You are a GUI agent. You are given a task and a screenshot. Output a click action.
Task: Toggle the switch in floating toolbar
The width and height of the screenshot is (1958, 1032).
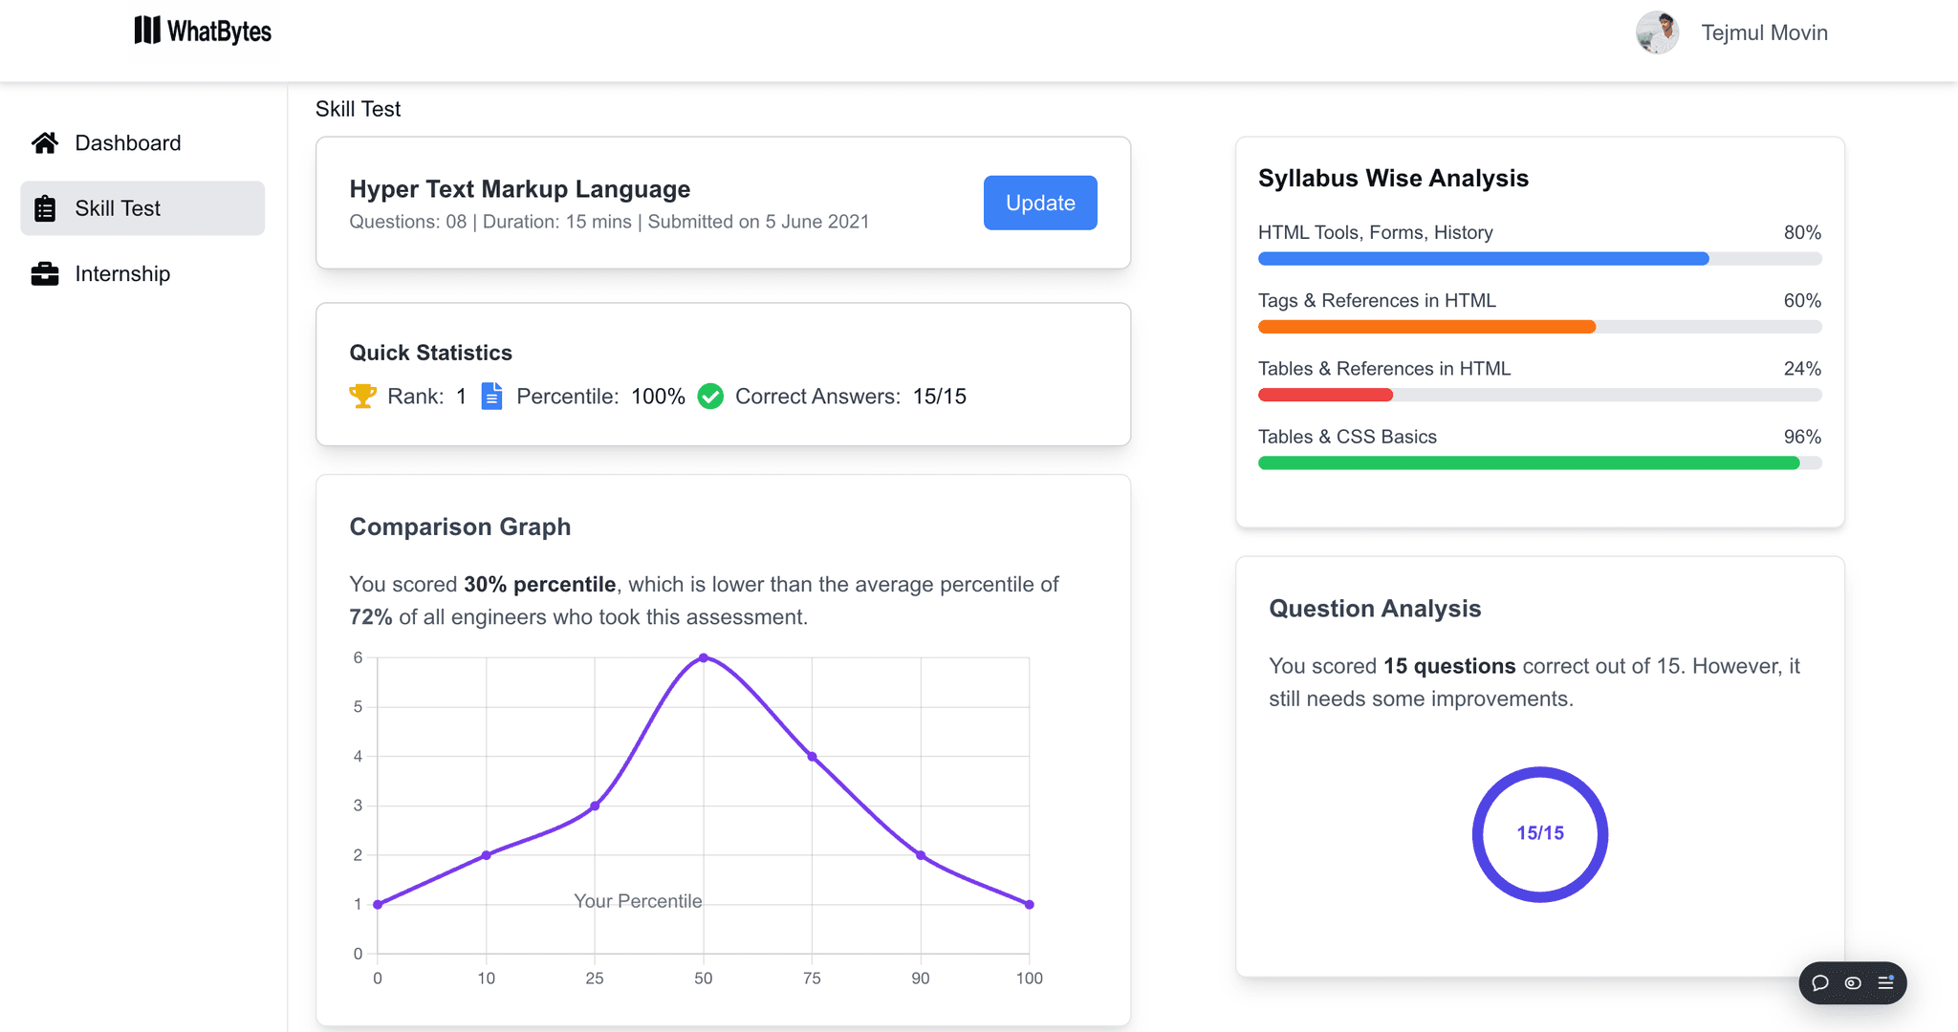[x=1853, y=983]
